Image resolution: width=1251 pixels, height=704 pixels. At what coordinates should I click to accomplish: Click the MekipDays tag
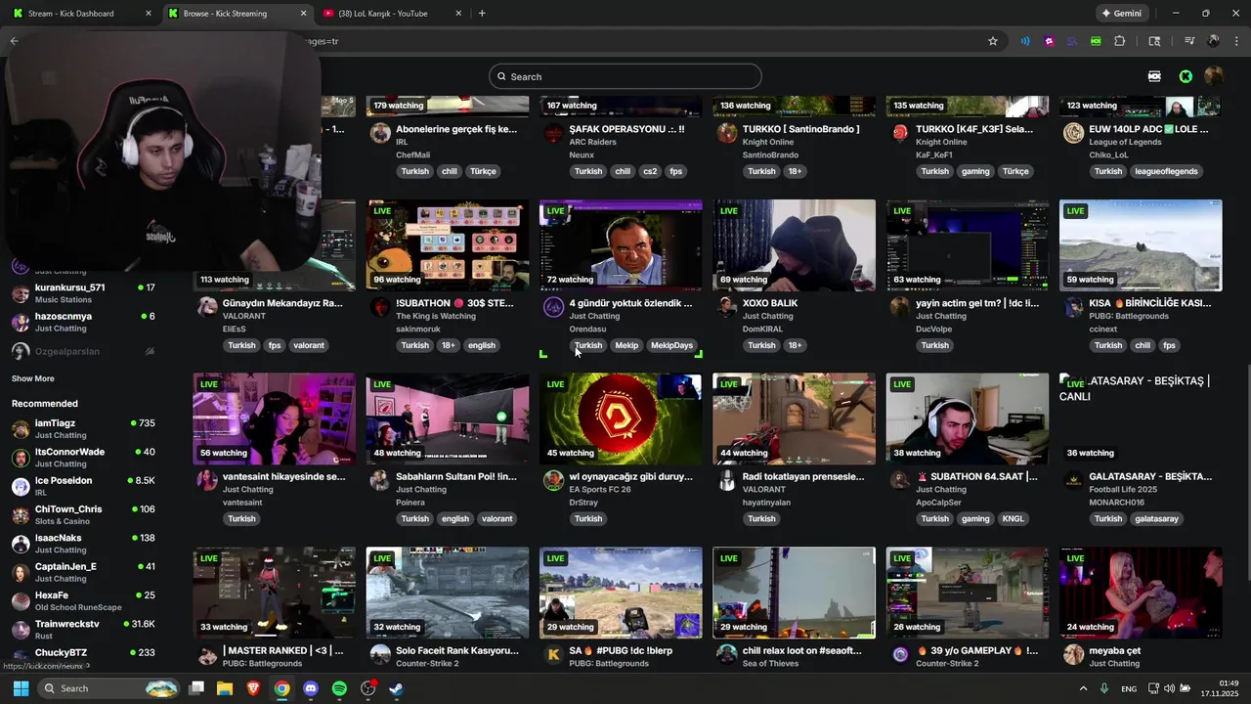click(671, 345)
